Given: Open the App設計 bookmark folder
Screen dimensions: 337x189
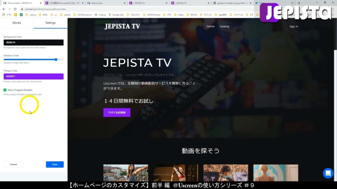Looking at the screenshot, I should 220,15.
